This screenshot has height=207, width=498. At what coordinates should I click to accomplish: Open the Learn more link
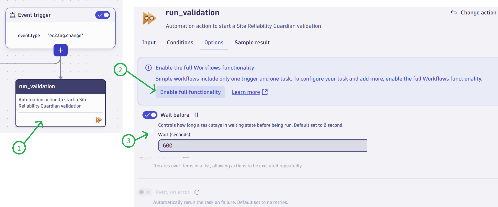tap(246, 92)
